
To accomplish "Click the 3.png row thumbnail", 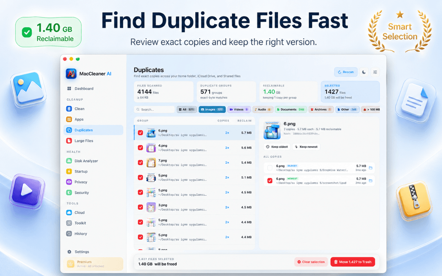I will [151, 207].
